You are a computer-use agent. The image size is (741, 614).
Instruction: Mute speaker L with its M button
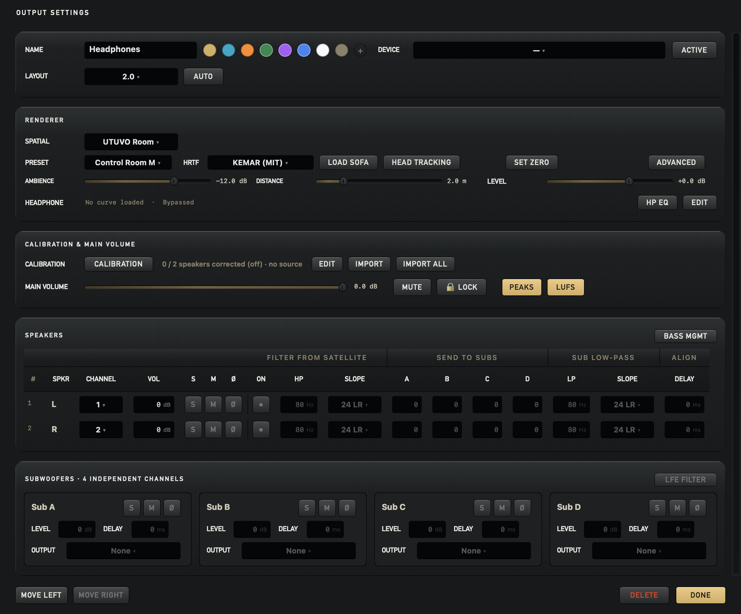click(x=213, y=404)
